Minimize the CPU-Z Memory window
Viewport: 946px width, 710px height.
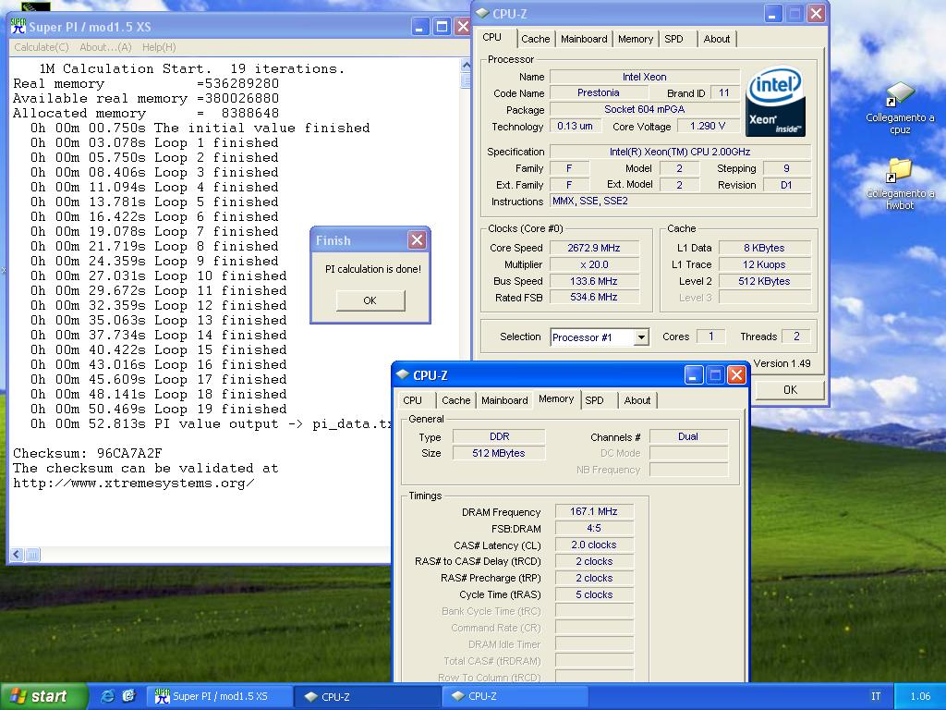[693, 375]
